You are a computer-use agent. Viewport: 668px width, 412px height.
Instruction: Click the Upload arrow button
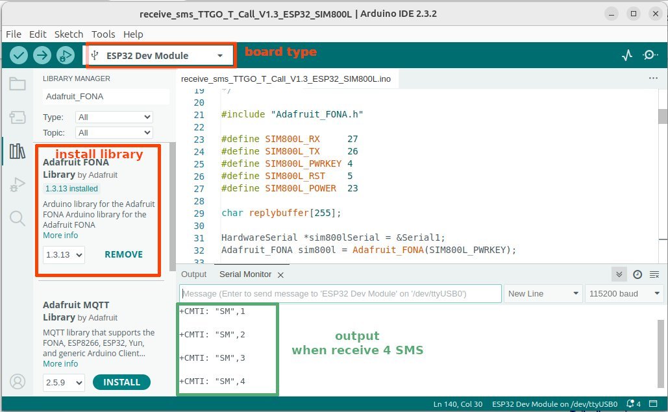point(42,55)
